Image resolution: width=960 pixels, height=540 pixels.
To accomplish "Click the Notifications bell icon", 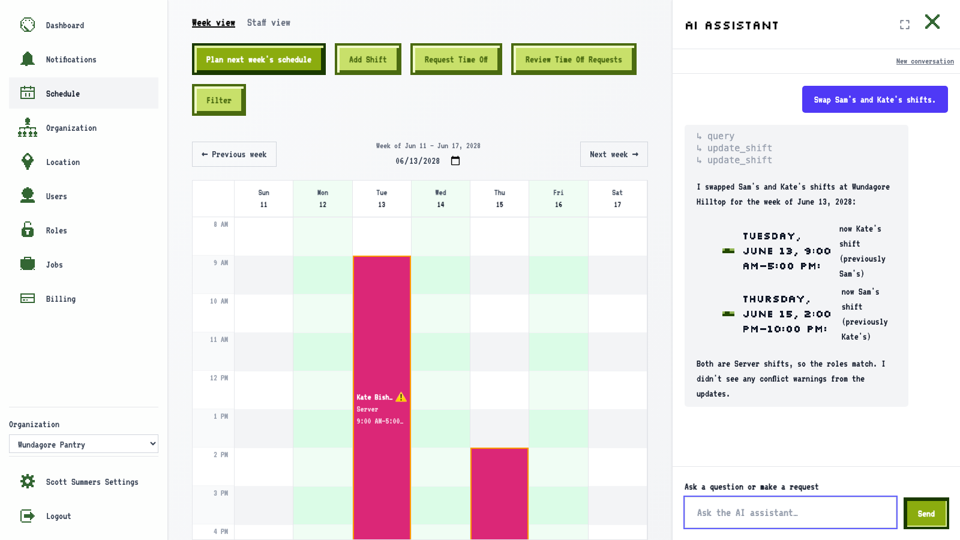I will [x=28, y=59].
